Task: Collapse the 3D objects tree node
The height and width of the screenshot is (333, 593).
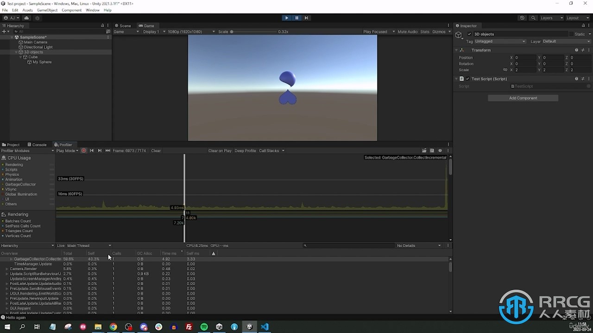Action: 17,52
